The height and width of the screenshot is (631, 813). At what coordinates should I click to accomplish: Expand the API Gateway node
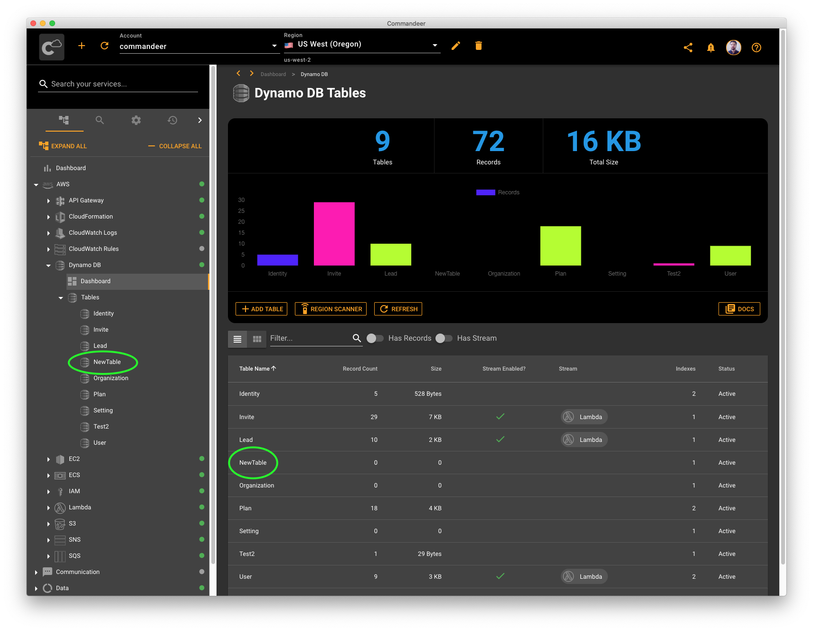(48, 201)
